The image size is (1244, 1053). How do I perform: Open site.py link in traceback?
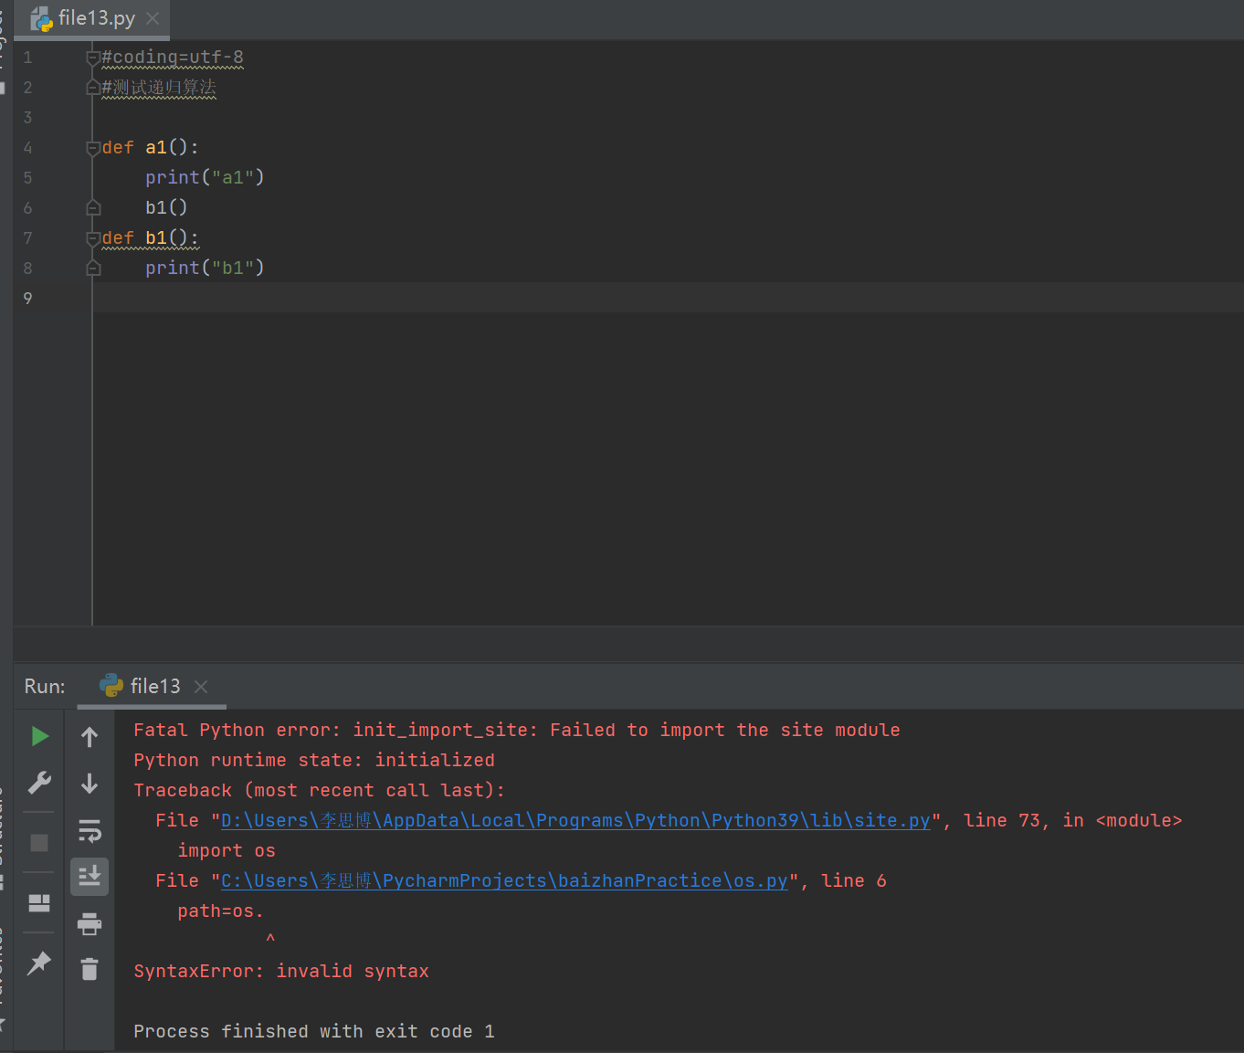pyautogui.click(x=575, y=820)
